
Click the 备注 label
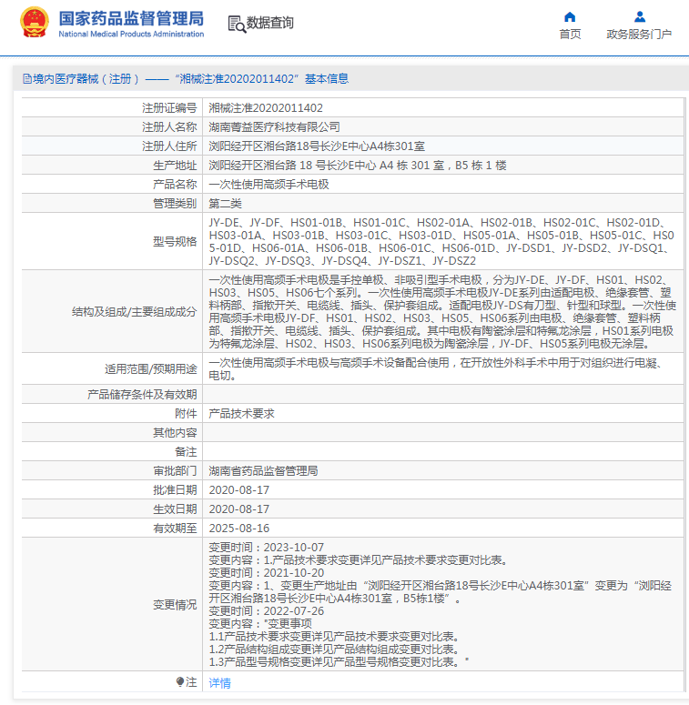point(186,452)
